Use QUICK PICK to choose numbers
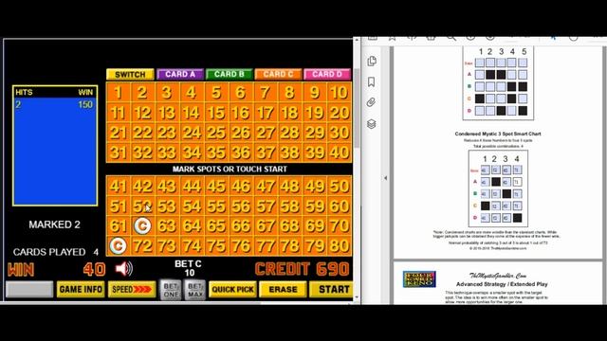This screenshot has height=341, width=607. pos(232,289)
